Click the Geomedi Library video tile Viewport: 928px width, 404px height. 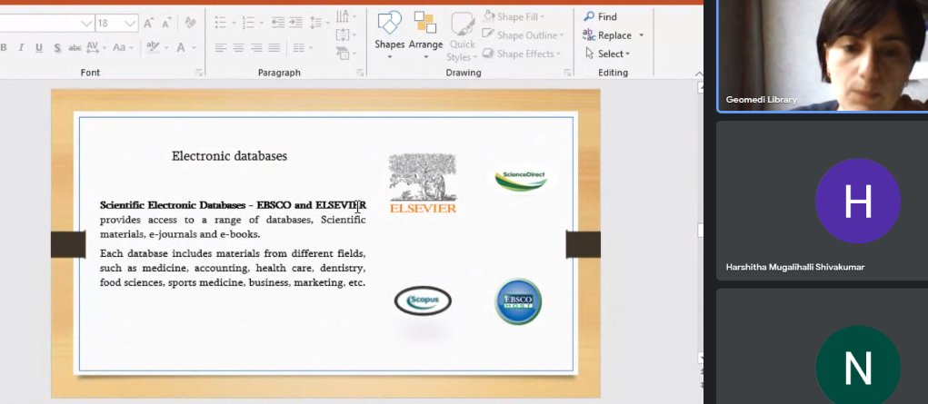point(822,55)
